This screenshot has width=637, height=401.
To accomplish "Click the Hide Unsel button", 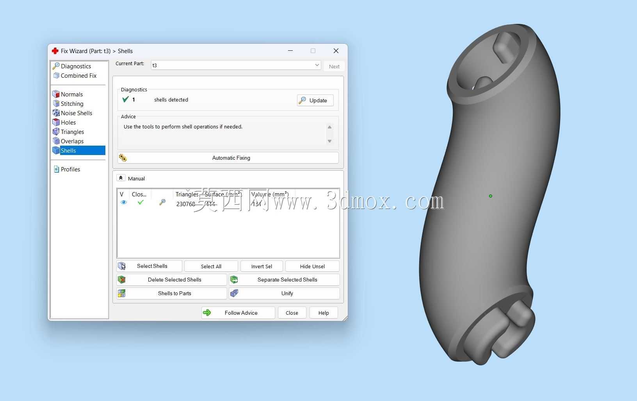I will [312, 266].
